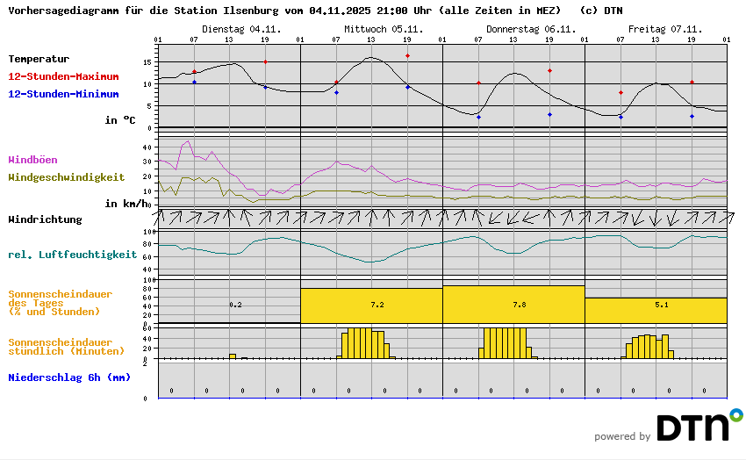Image resolution: width=746 pixels, height=460 pixels.
Task: Click the highest red maximum diamond on Wednesday
Action: (x=407, y=55)
